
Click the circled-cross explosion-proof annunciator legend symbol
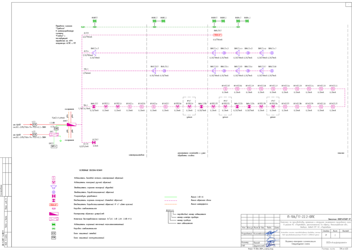pyautogui.click(x=54, y=192)
